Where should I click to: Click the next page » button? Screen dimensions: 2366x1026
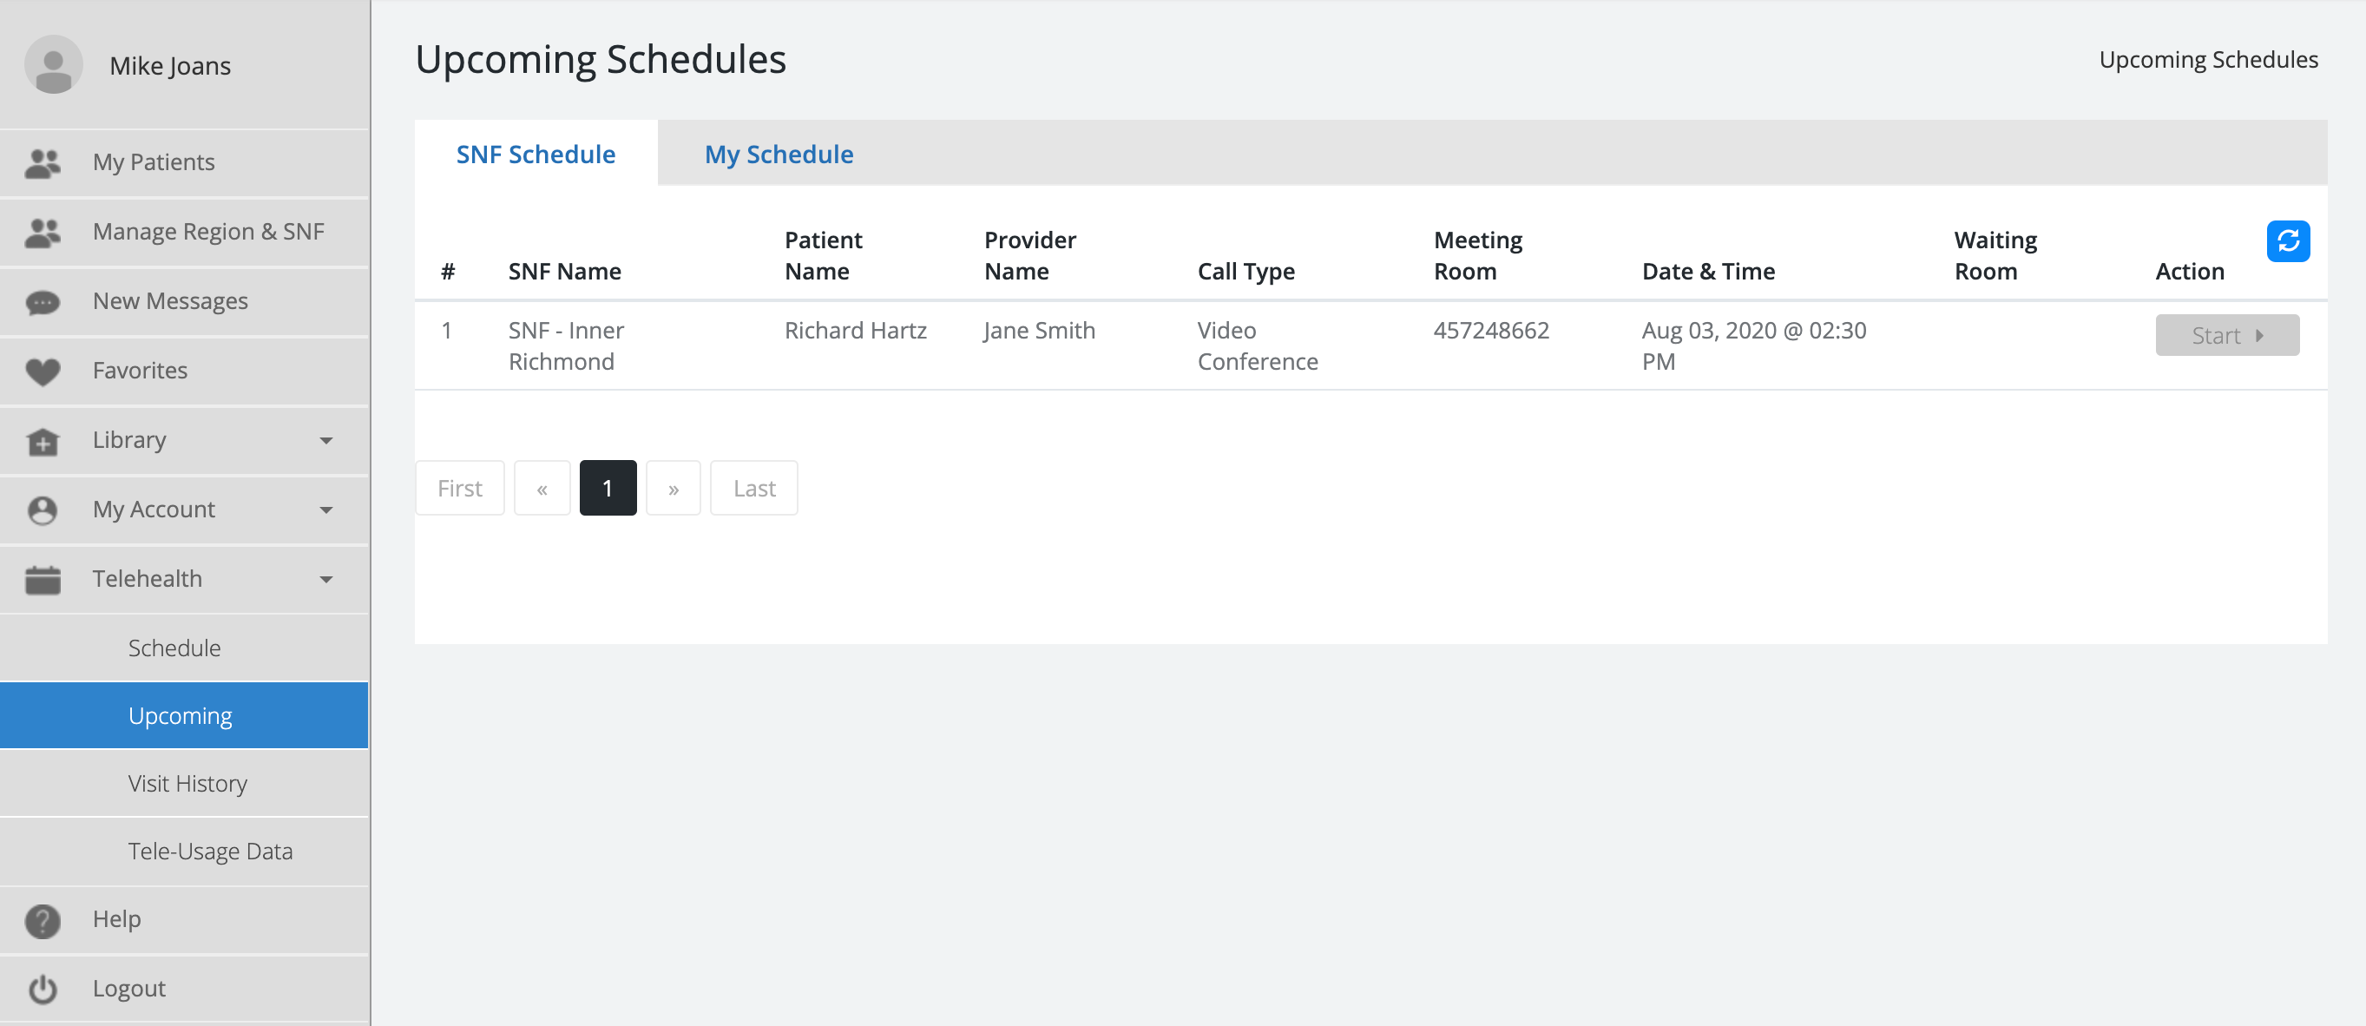(673, 489)
